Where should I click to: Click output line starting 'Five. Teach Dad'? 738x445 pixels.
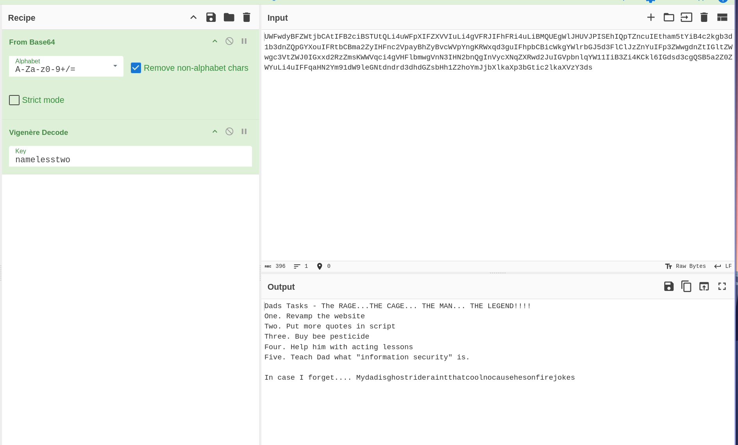[367, 357]
